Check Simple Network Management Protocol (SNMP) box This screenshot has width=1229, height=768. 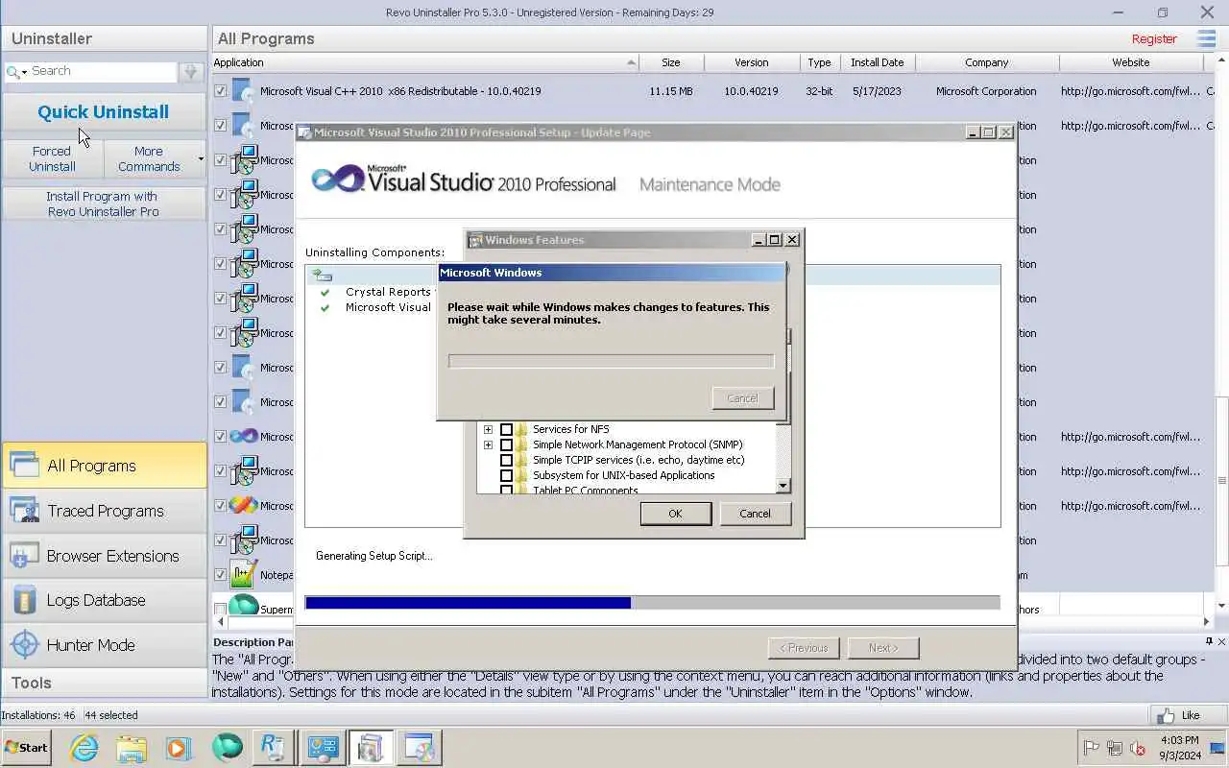tap(506, 444)
